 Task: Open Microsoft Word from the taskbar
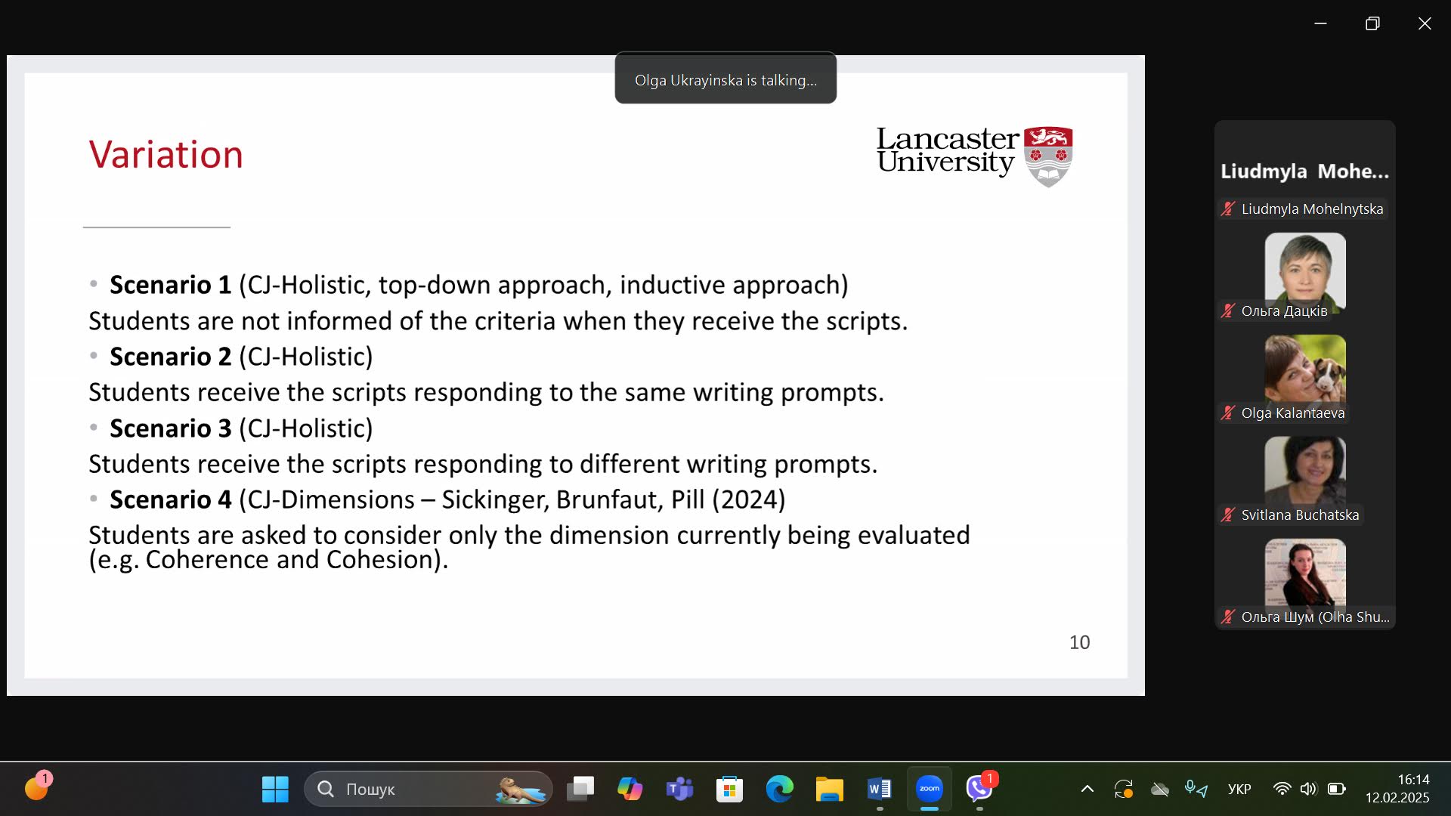coord(879,789)
